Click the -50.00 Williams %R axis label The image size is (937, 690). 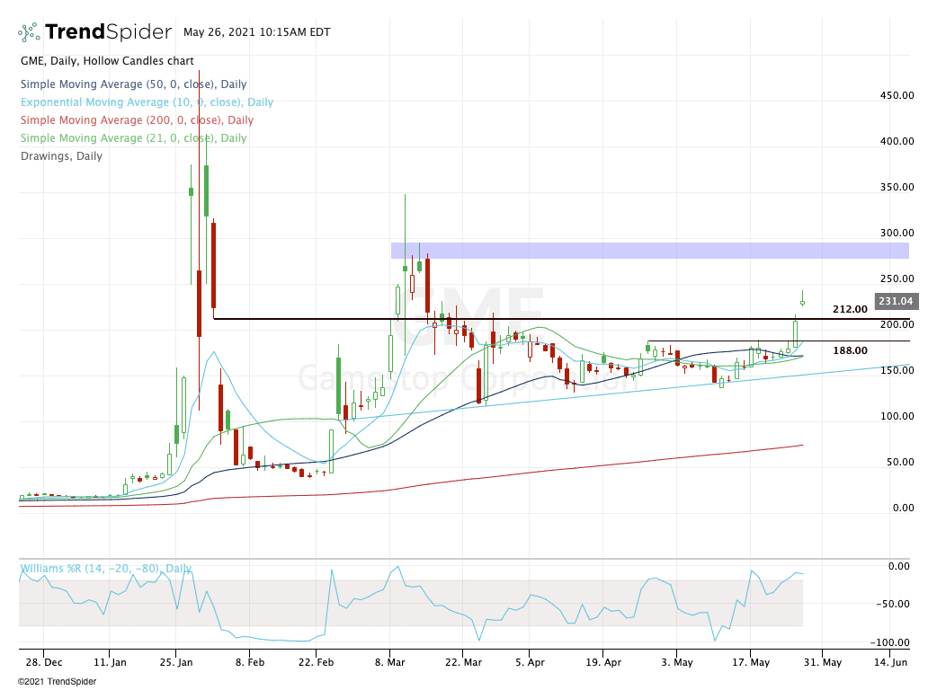(893, 604)
